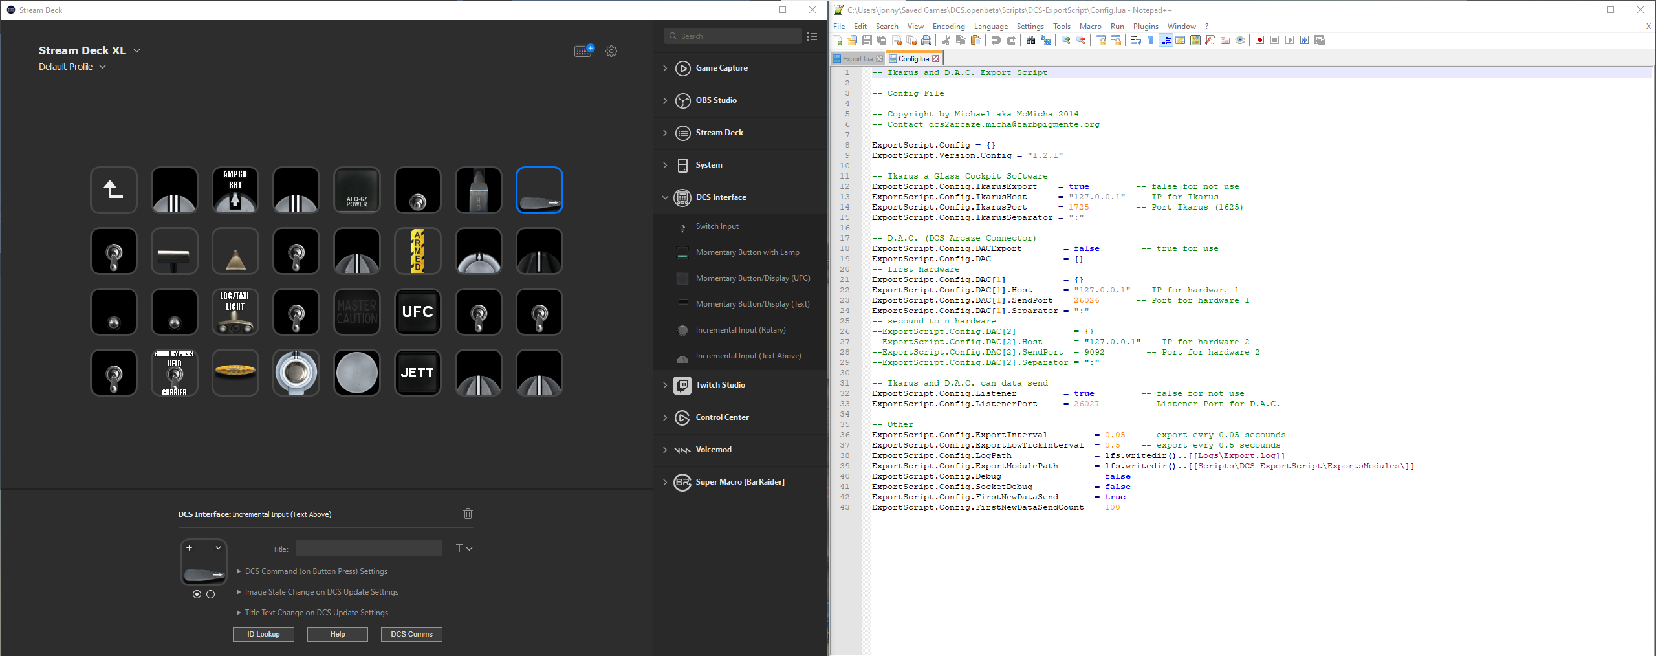Click the Help button in property inspector

338,634
